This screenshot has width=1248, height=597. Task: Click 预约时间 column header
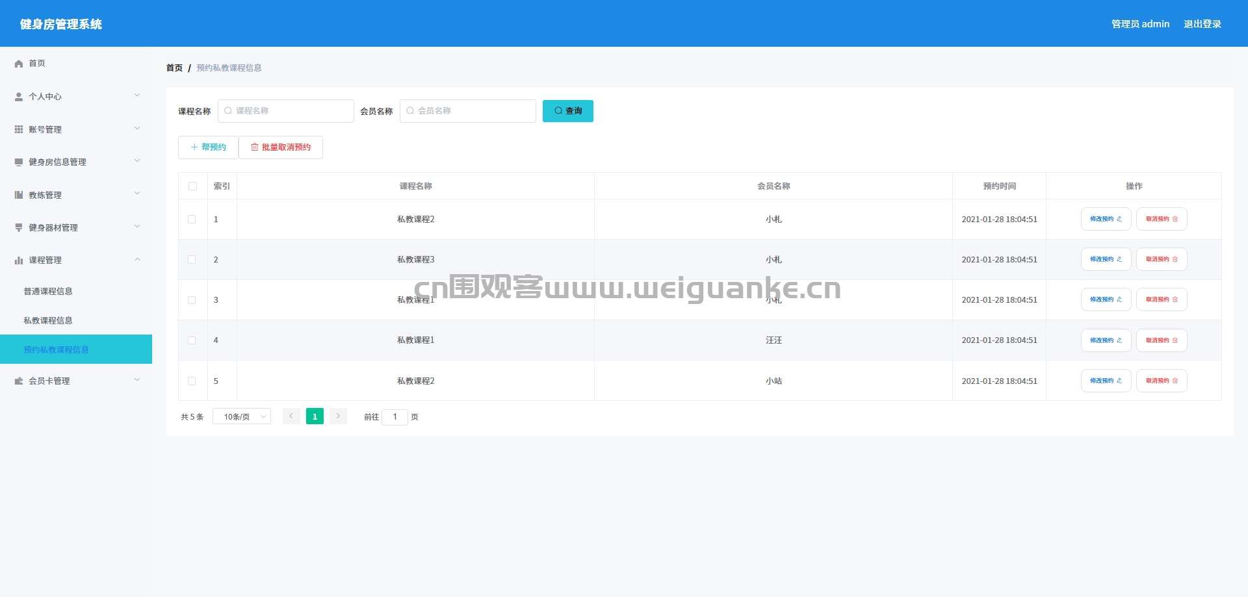click(1000, 186)
